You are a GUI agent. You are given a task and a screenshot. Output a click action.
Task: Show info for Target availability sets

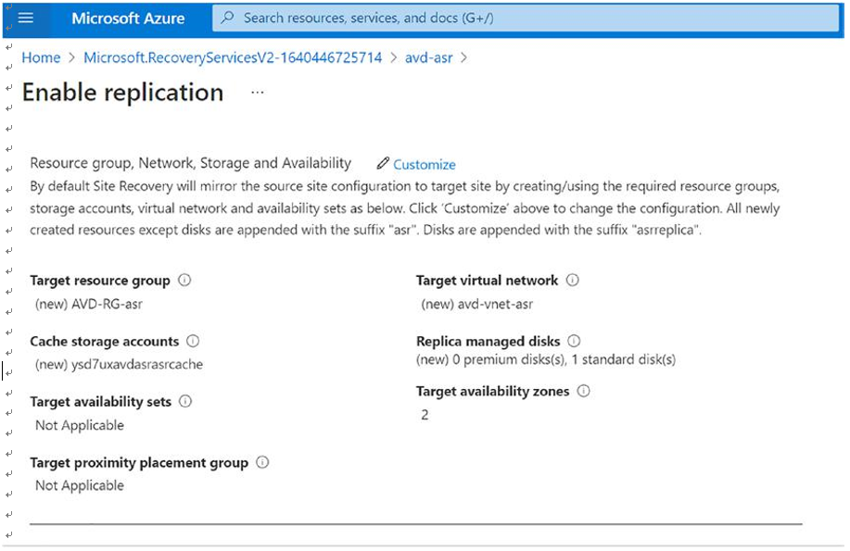[x=185, y=402]
